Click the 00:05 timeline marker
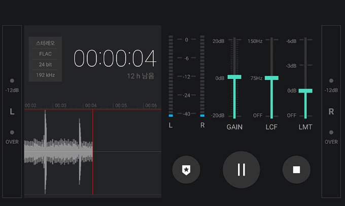The image size is (345, 206). 121,105
